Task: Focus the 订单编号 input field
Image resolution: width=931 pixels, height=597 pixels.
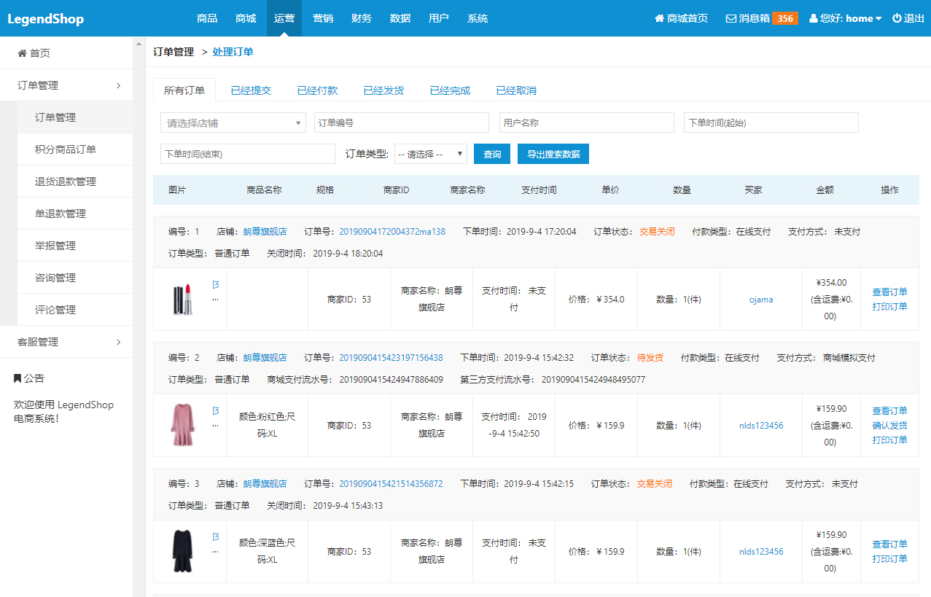Action: [x=402, y=122]
